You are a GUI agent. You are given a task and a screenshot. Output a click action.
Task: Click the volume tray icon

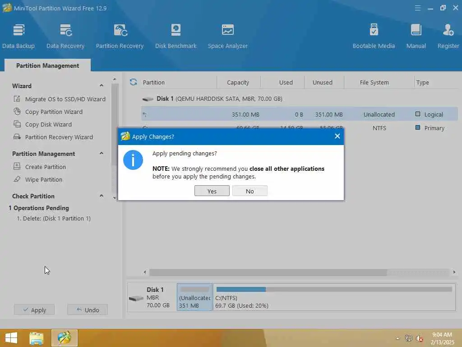coord(419,338)
